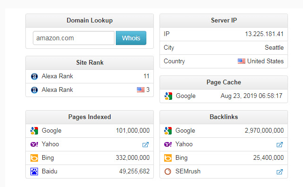Click the Alexa country rank value 3

148,90
